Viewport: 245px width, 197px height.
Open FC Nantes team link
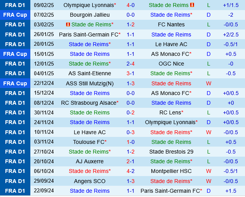click(171, 24)
